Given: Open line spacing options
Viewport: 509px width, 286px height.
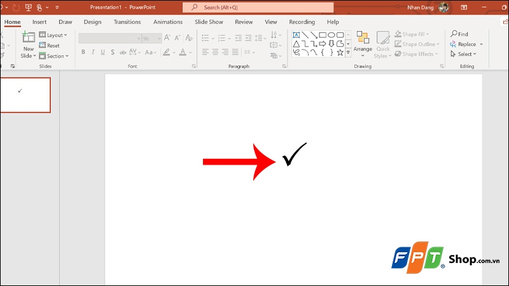Looking at the screenshot, I should 260,38.
